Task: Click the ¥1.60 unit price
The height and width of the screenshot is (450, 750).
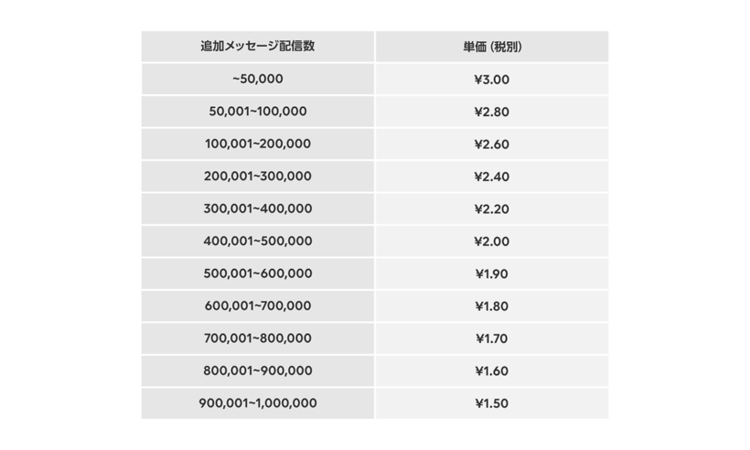Action: pos(492,371)
